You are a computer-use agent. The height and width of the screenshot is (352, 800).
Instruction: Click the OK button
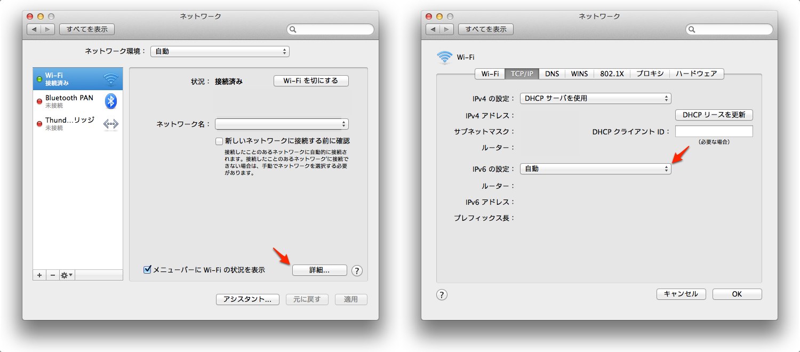737,294
